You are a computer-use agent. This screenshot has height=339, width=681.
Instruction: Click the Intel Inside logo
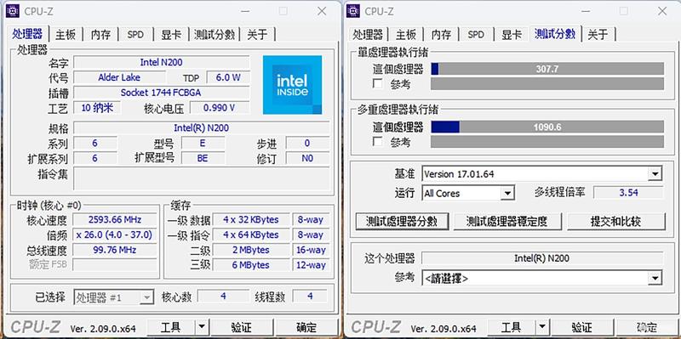292,84
